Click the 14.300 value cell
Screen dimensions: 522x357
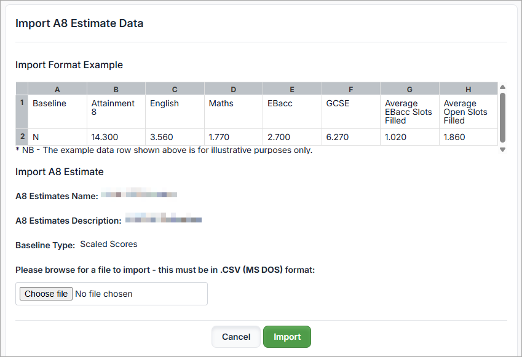(116, 137)
